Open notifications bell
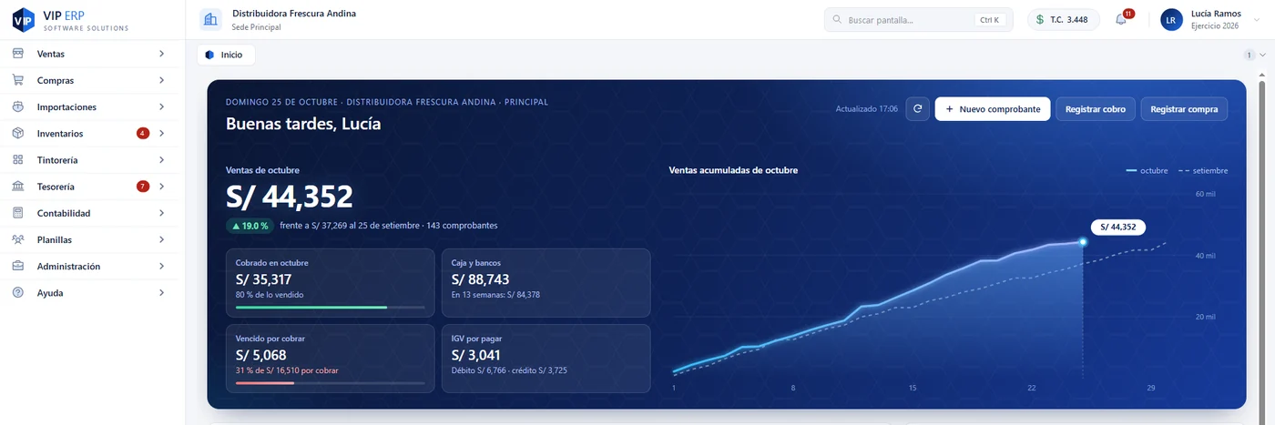The image size is (1275, 425). click(1122, 20)
